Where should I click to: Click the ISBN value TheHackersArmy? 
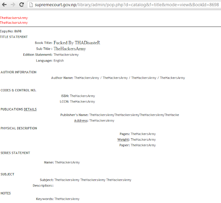pos(83,96)
